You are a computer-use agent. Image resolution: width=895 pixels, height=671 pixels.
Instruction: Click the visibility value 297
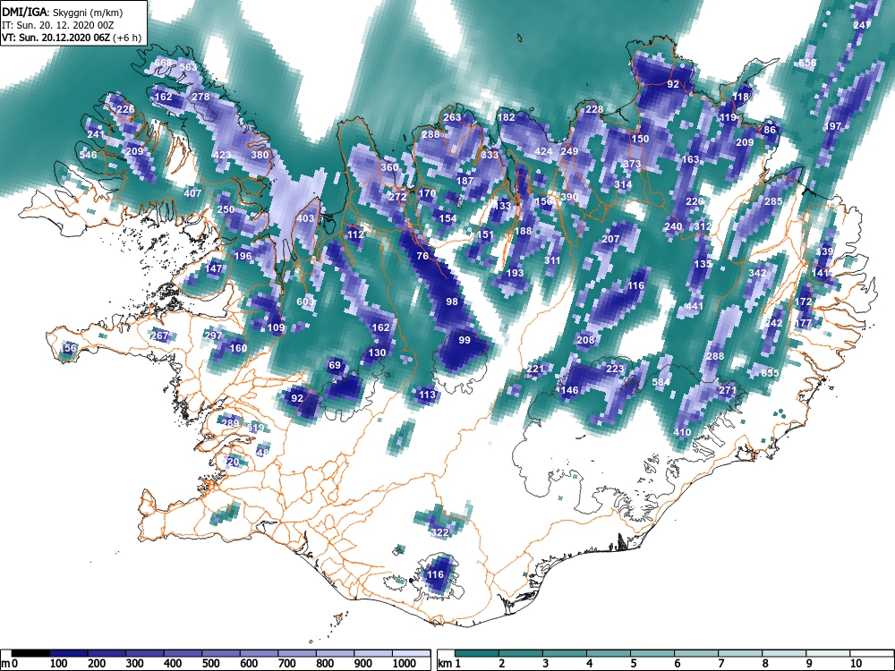(214, 335)
